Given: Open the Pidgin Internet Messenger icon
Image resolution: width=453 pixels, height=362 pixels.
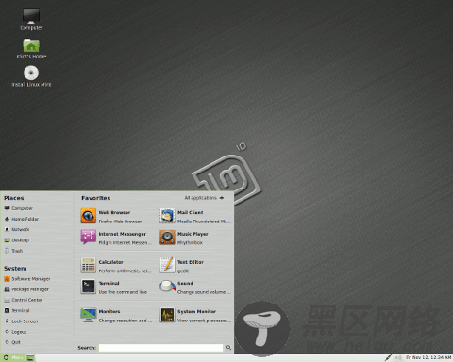Looking at the screenshot, I should pos(89,238).
